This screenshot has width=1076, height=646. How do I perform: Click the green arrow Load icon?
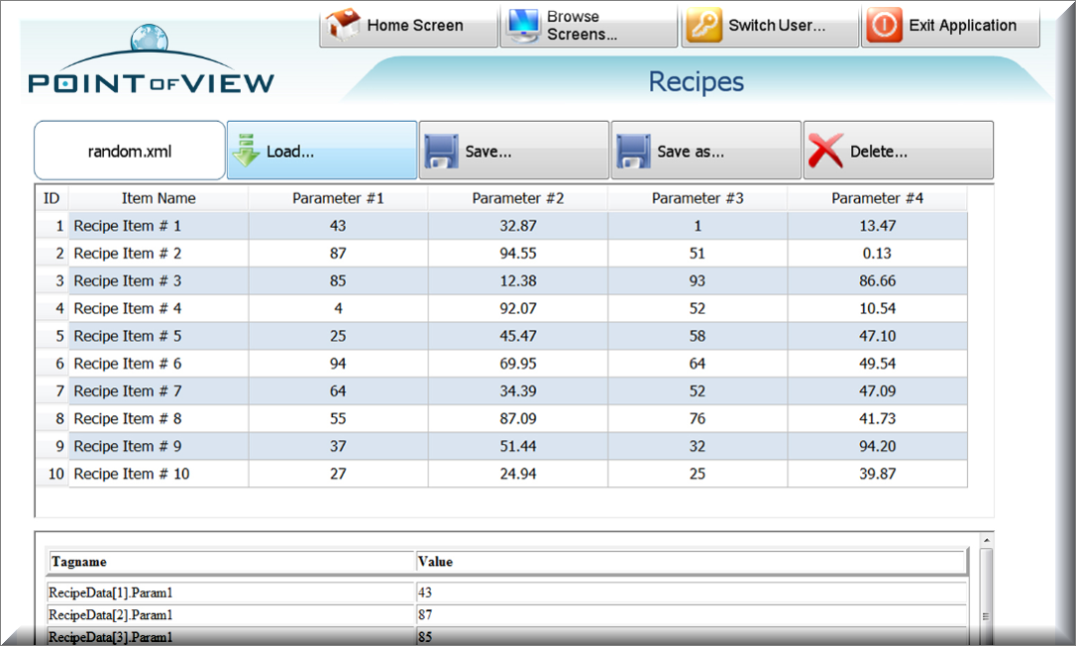[x=246, y=152]
